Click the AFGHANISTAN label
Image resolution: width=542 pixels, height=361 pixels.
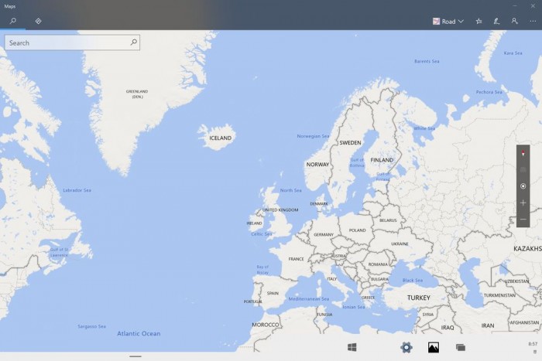524,322
